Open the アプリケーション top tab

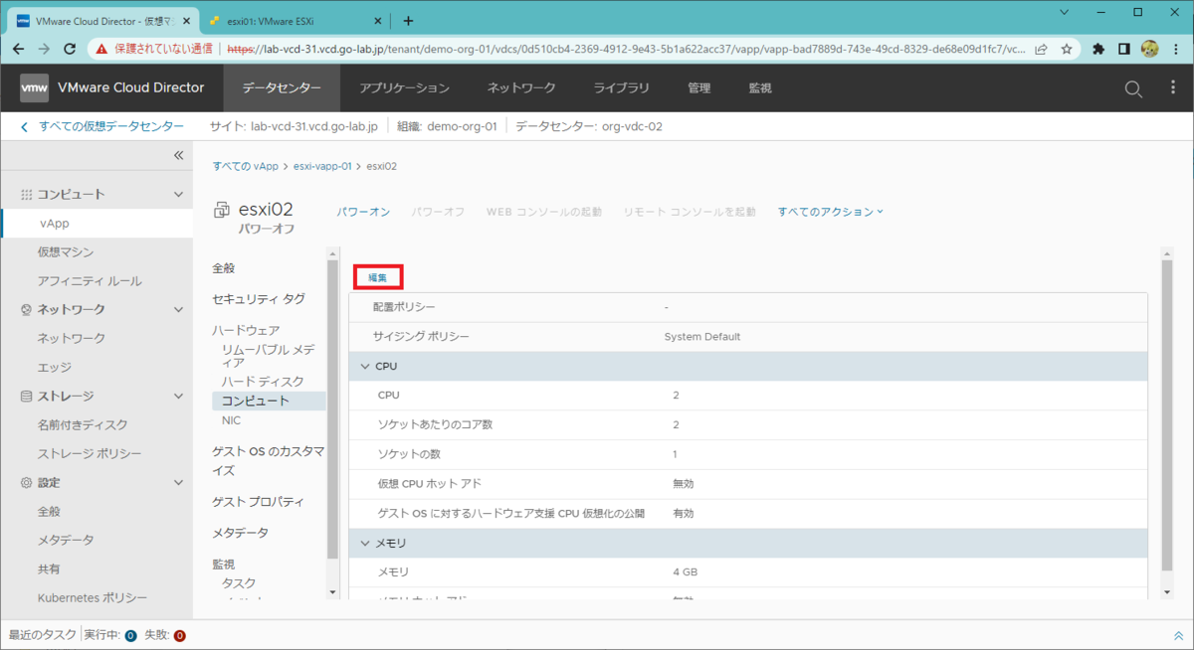[404, 88]
